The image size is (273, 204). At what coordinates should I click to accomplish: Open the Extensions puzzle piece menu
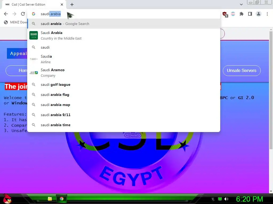[242, 14]
